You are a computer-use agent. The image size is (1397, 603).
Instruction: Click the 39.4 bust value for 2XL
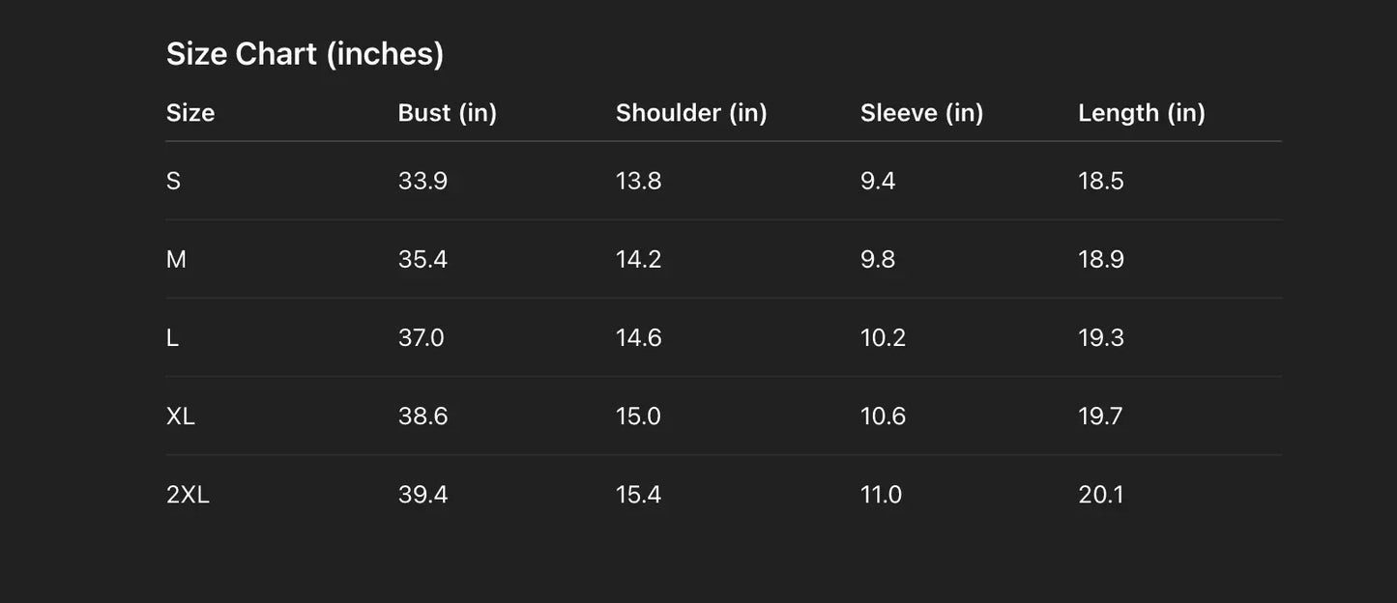pos(422,495)
